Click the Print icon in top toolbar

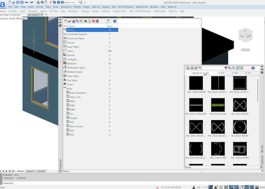pos(42,2)
